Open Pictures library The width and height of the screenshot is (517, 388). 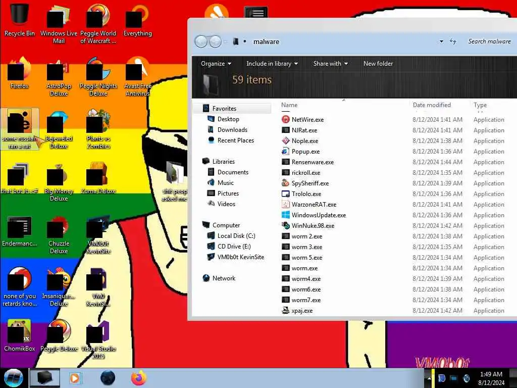pyautogui.click(x=228, y=193)
